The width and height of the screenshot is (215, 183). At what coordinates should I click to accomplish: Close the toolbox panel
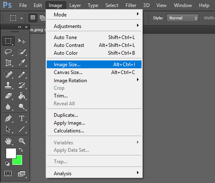[26, 27]
